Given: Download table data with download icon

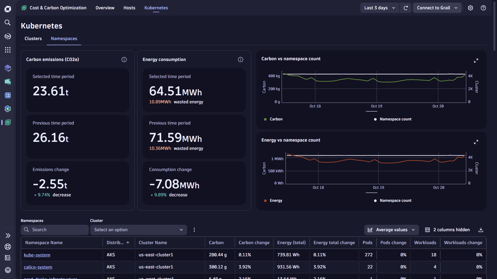Looking at the screenshot, I should (481, 230).
